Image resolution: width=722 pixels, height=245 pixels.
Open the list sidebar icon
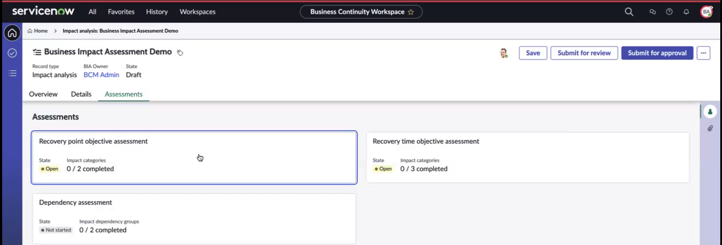(12, 73)
